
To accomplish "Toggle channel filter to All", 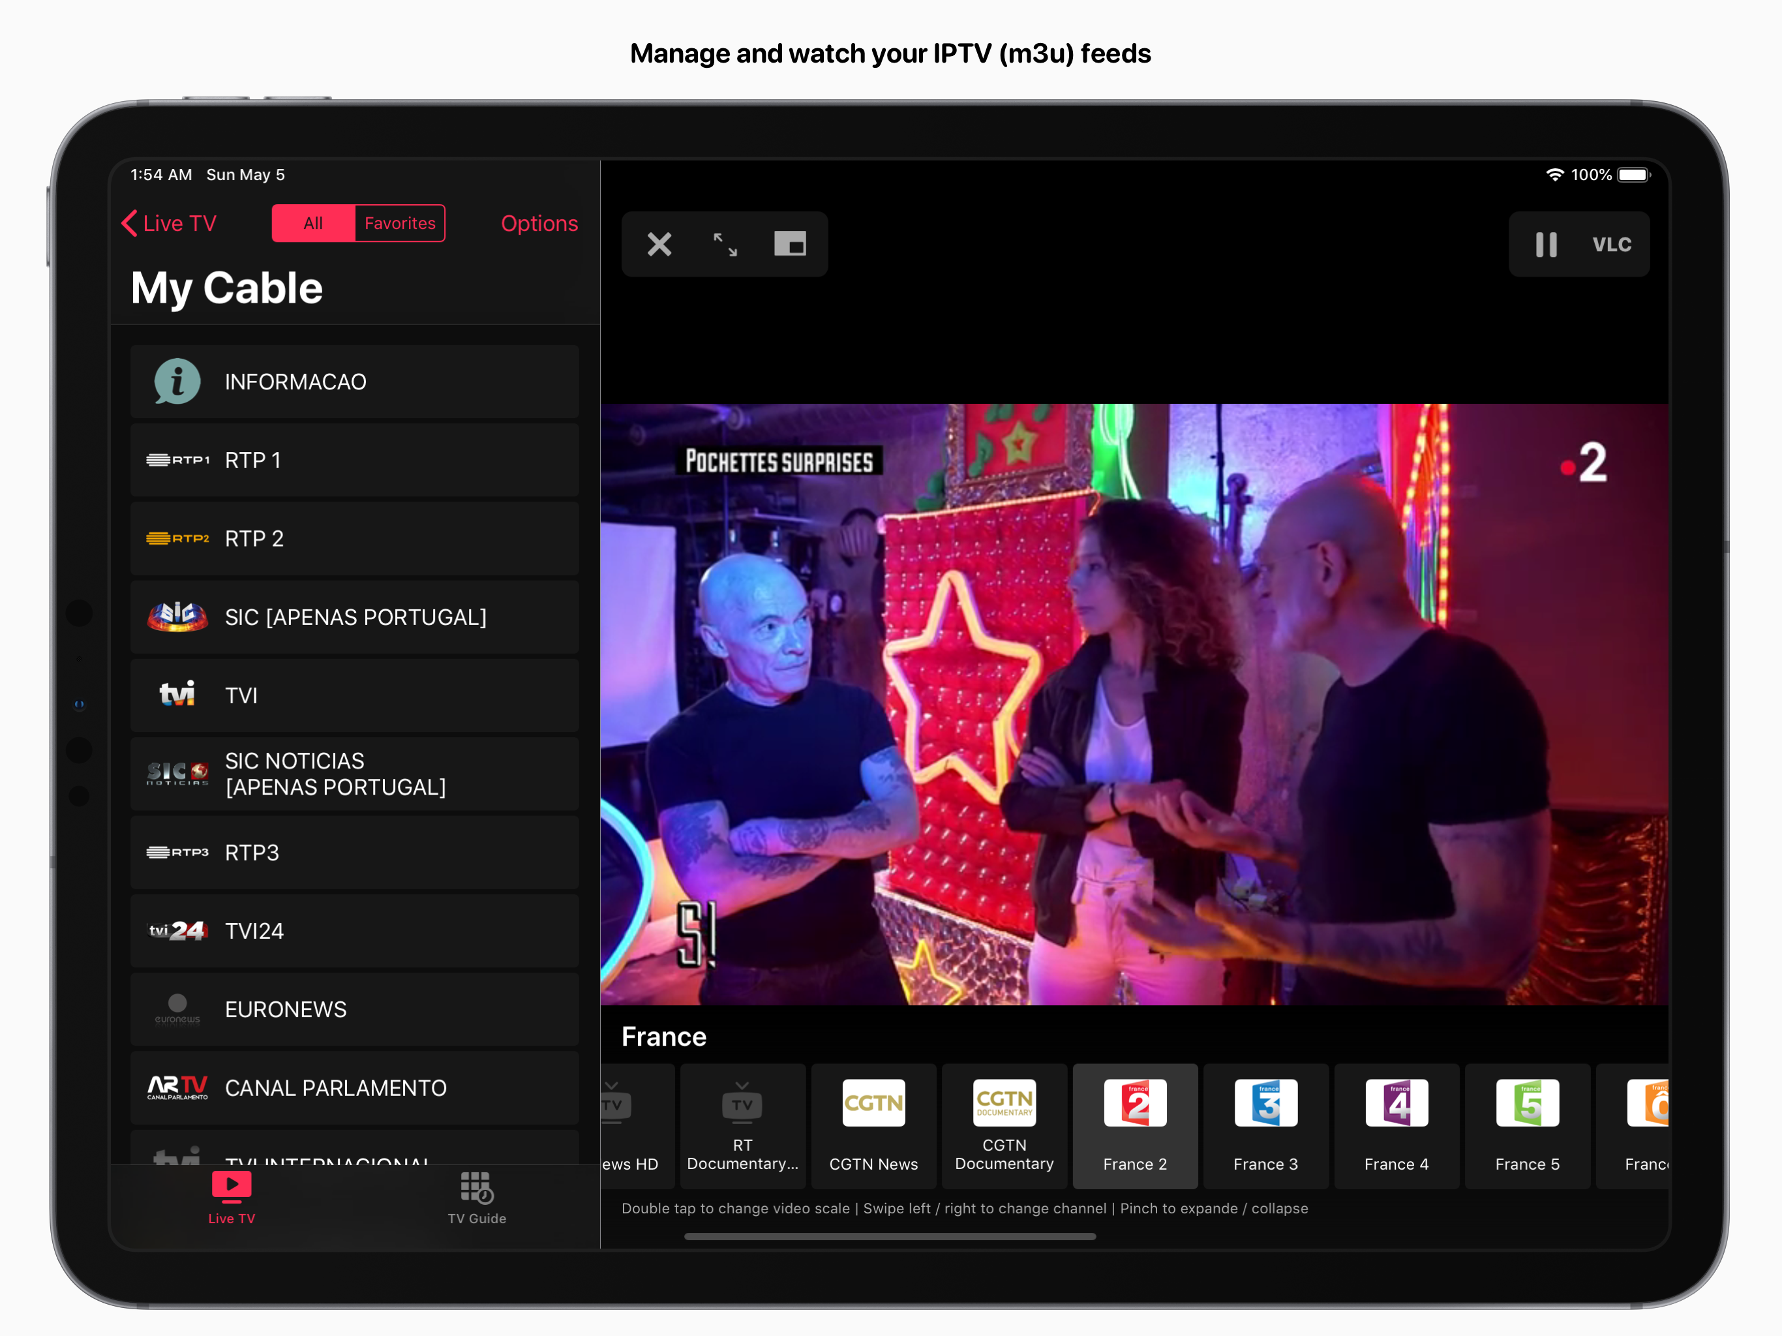I will coord(313,223).
